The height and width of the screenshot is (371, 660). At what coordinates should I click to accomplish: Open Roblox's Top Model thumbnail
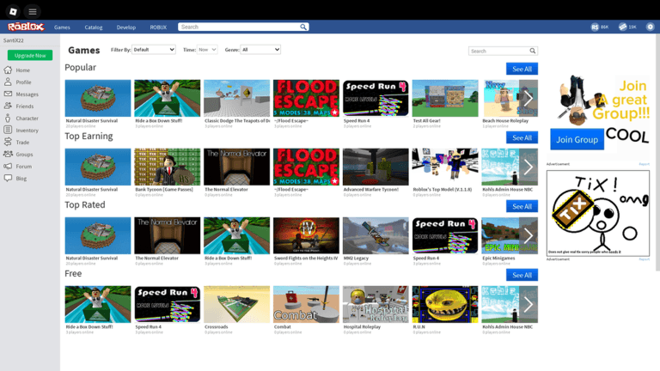445,167
